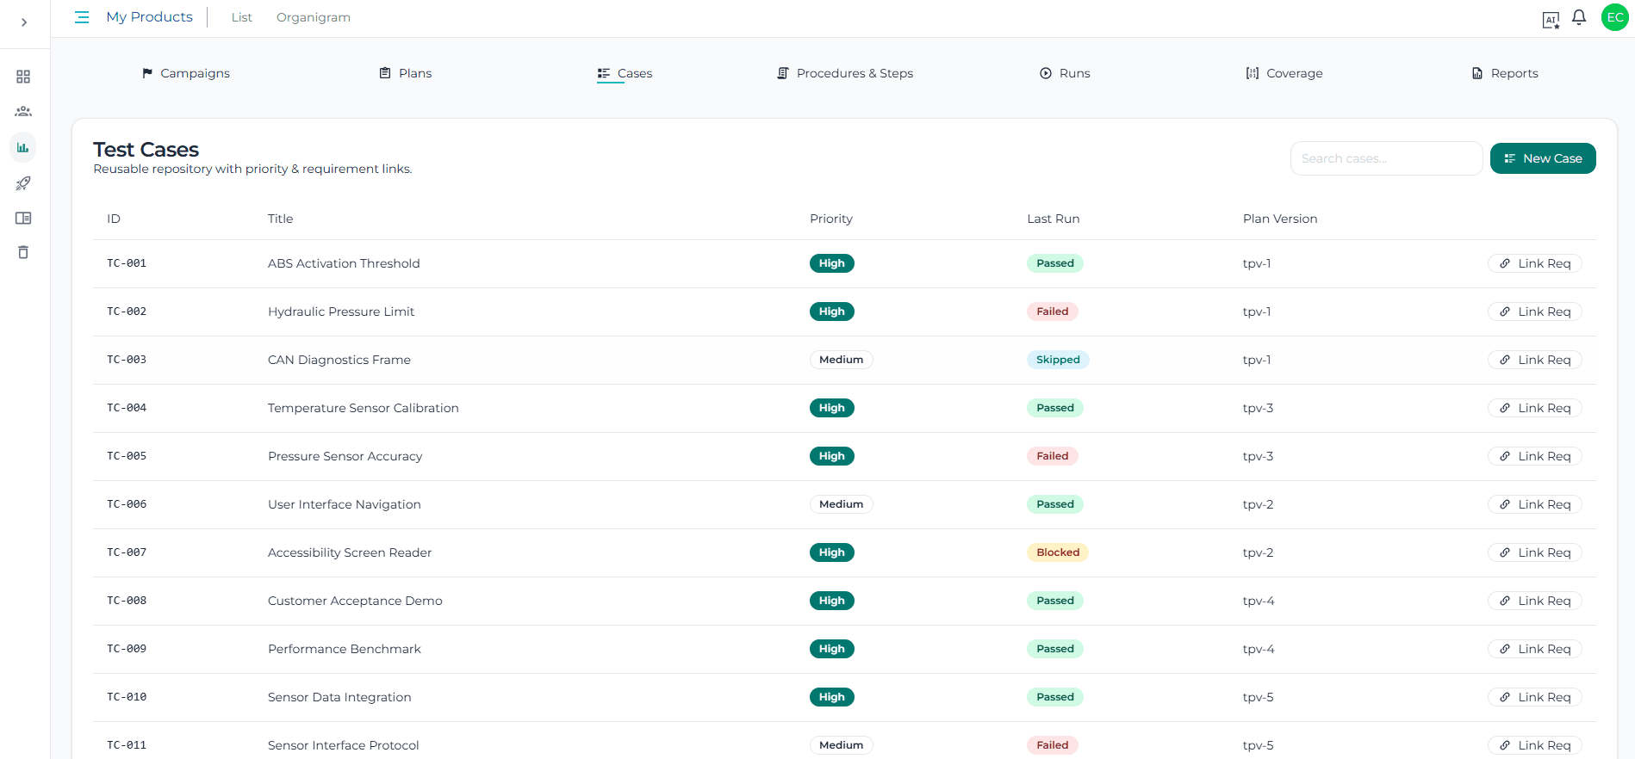The height and width of the screenshot is (759, 1635).
Task: Open the Accessibility Screen Reader test case
Action: 350,552
